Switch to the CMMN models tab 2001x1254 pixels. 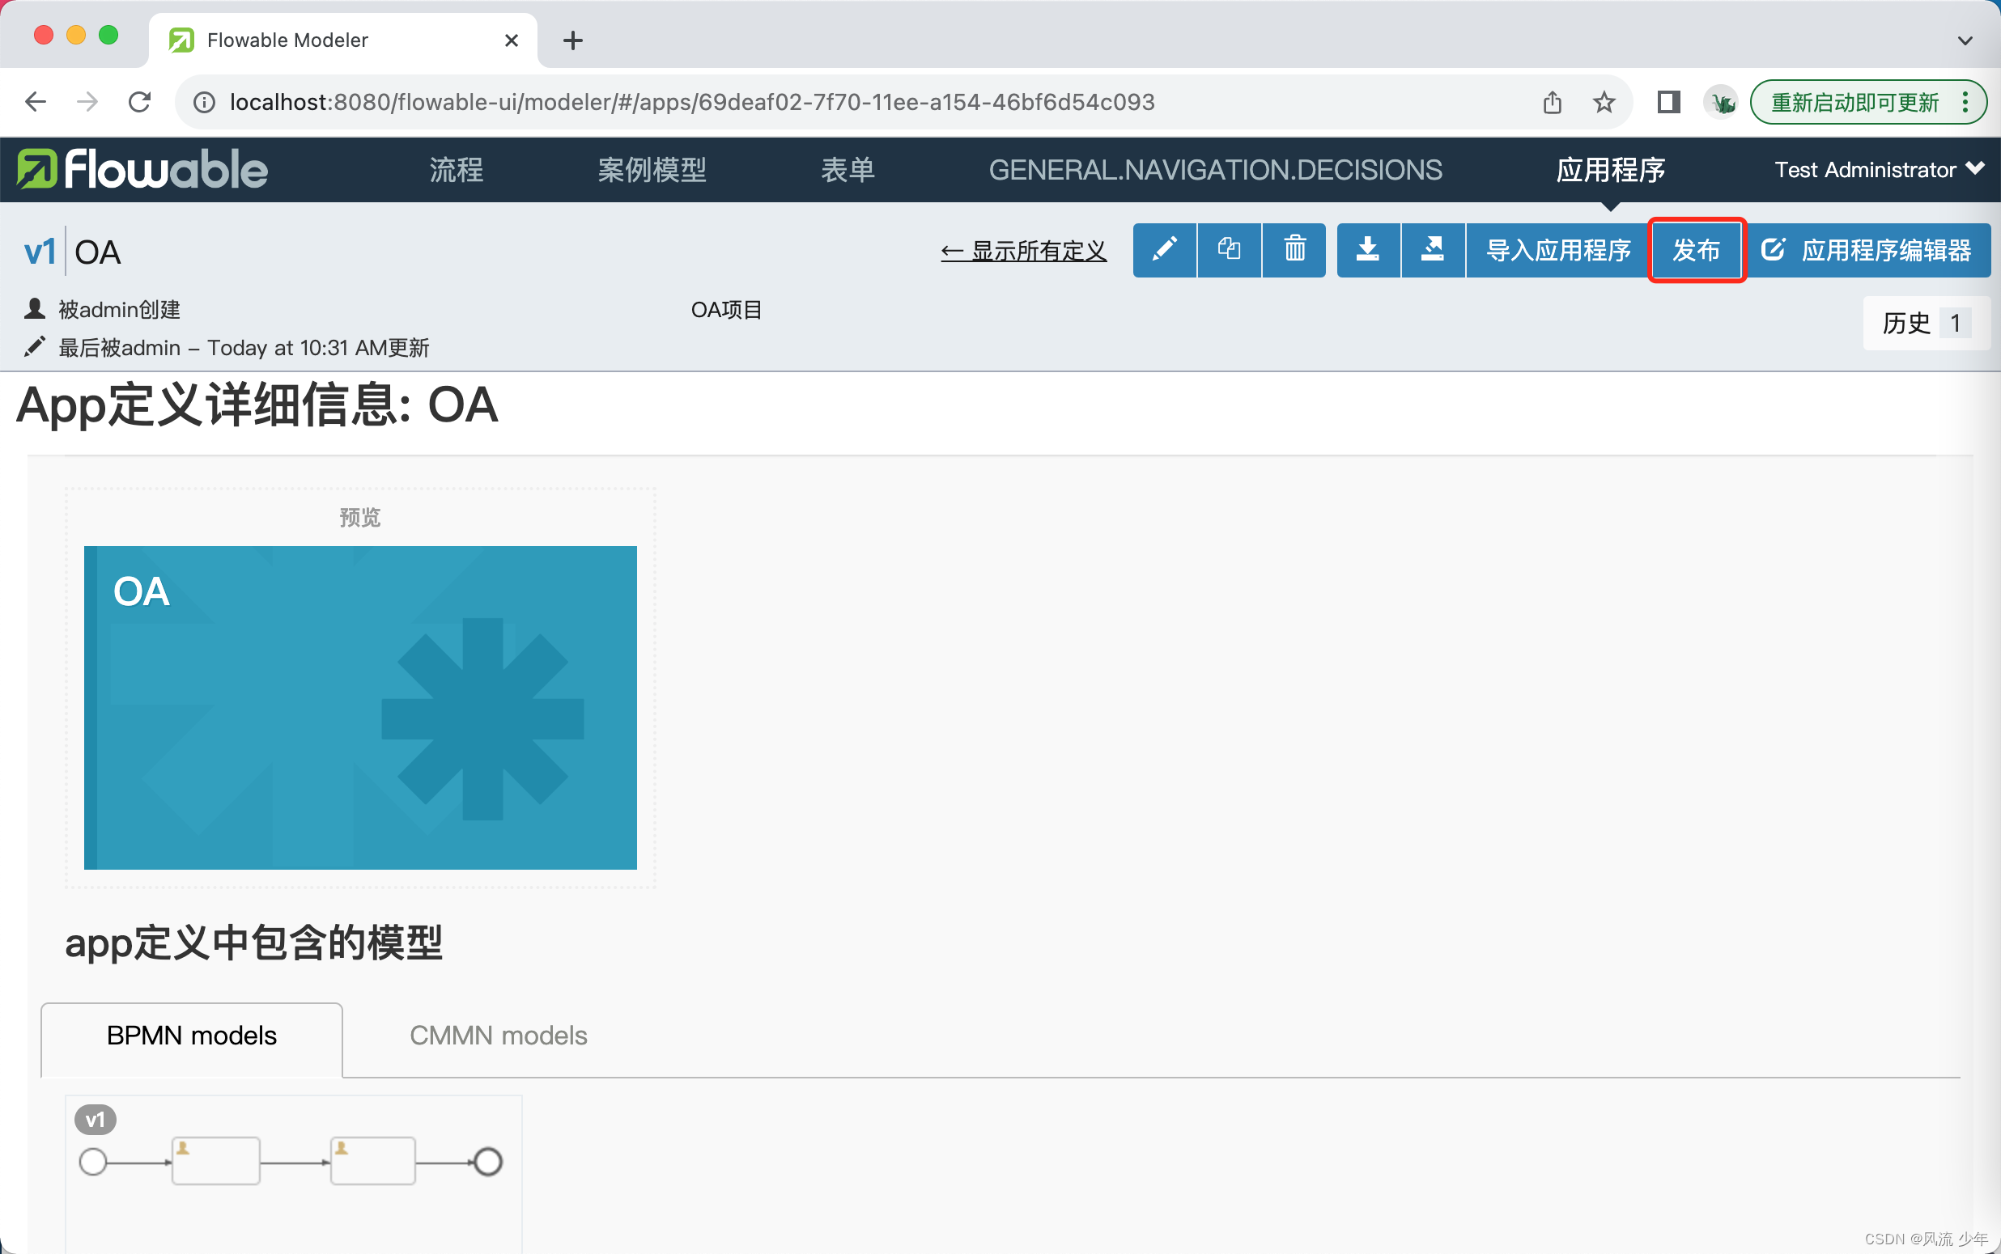click(497, 1035)
